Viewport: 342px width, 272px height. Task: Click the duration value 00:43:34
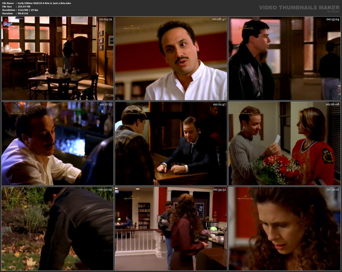click(23, 14)
